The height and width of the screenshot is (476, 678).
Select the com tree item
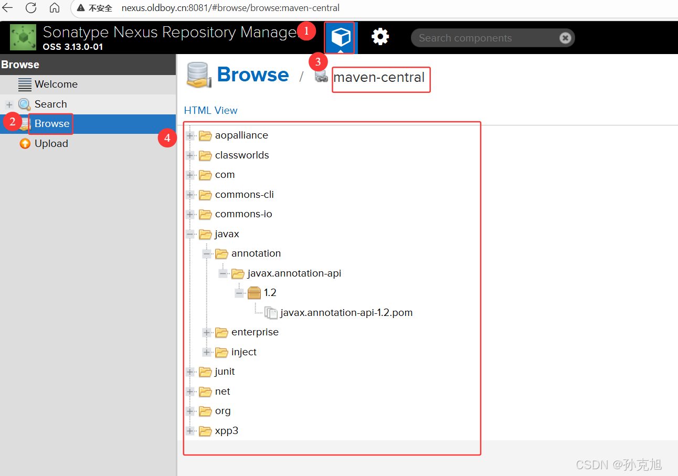[225, 175]
